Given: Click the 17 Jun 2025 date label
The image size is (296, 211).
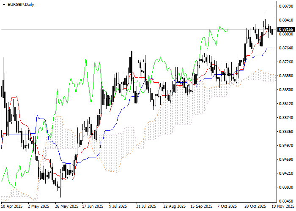Looking at the screenshot, I should pyautogui.click(x=92, y=206).
